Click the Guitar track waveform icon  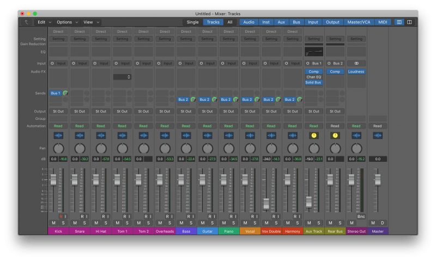click(x=208, y=135)
